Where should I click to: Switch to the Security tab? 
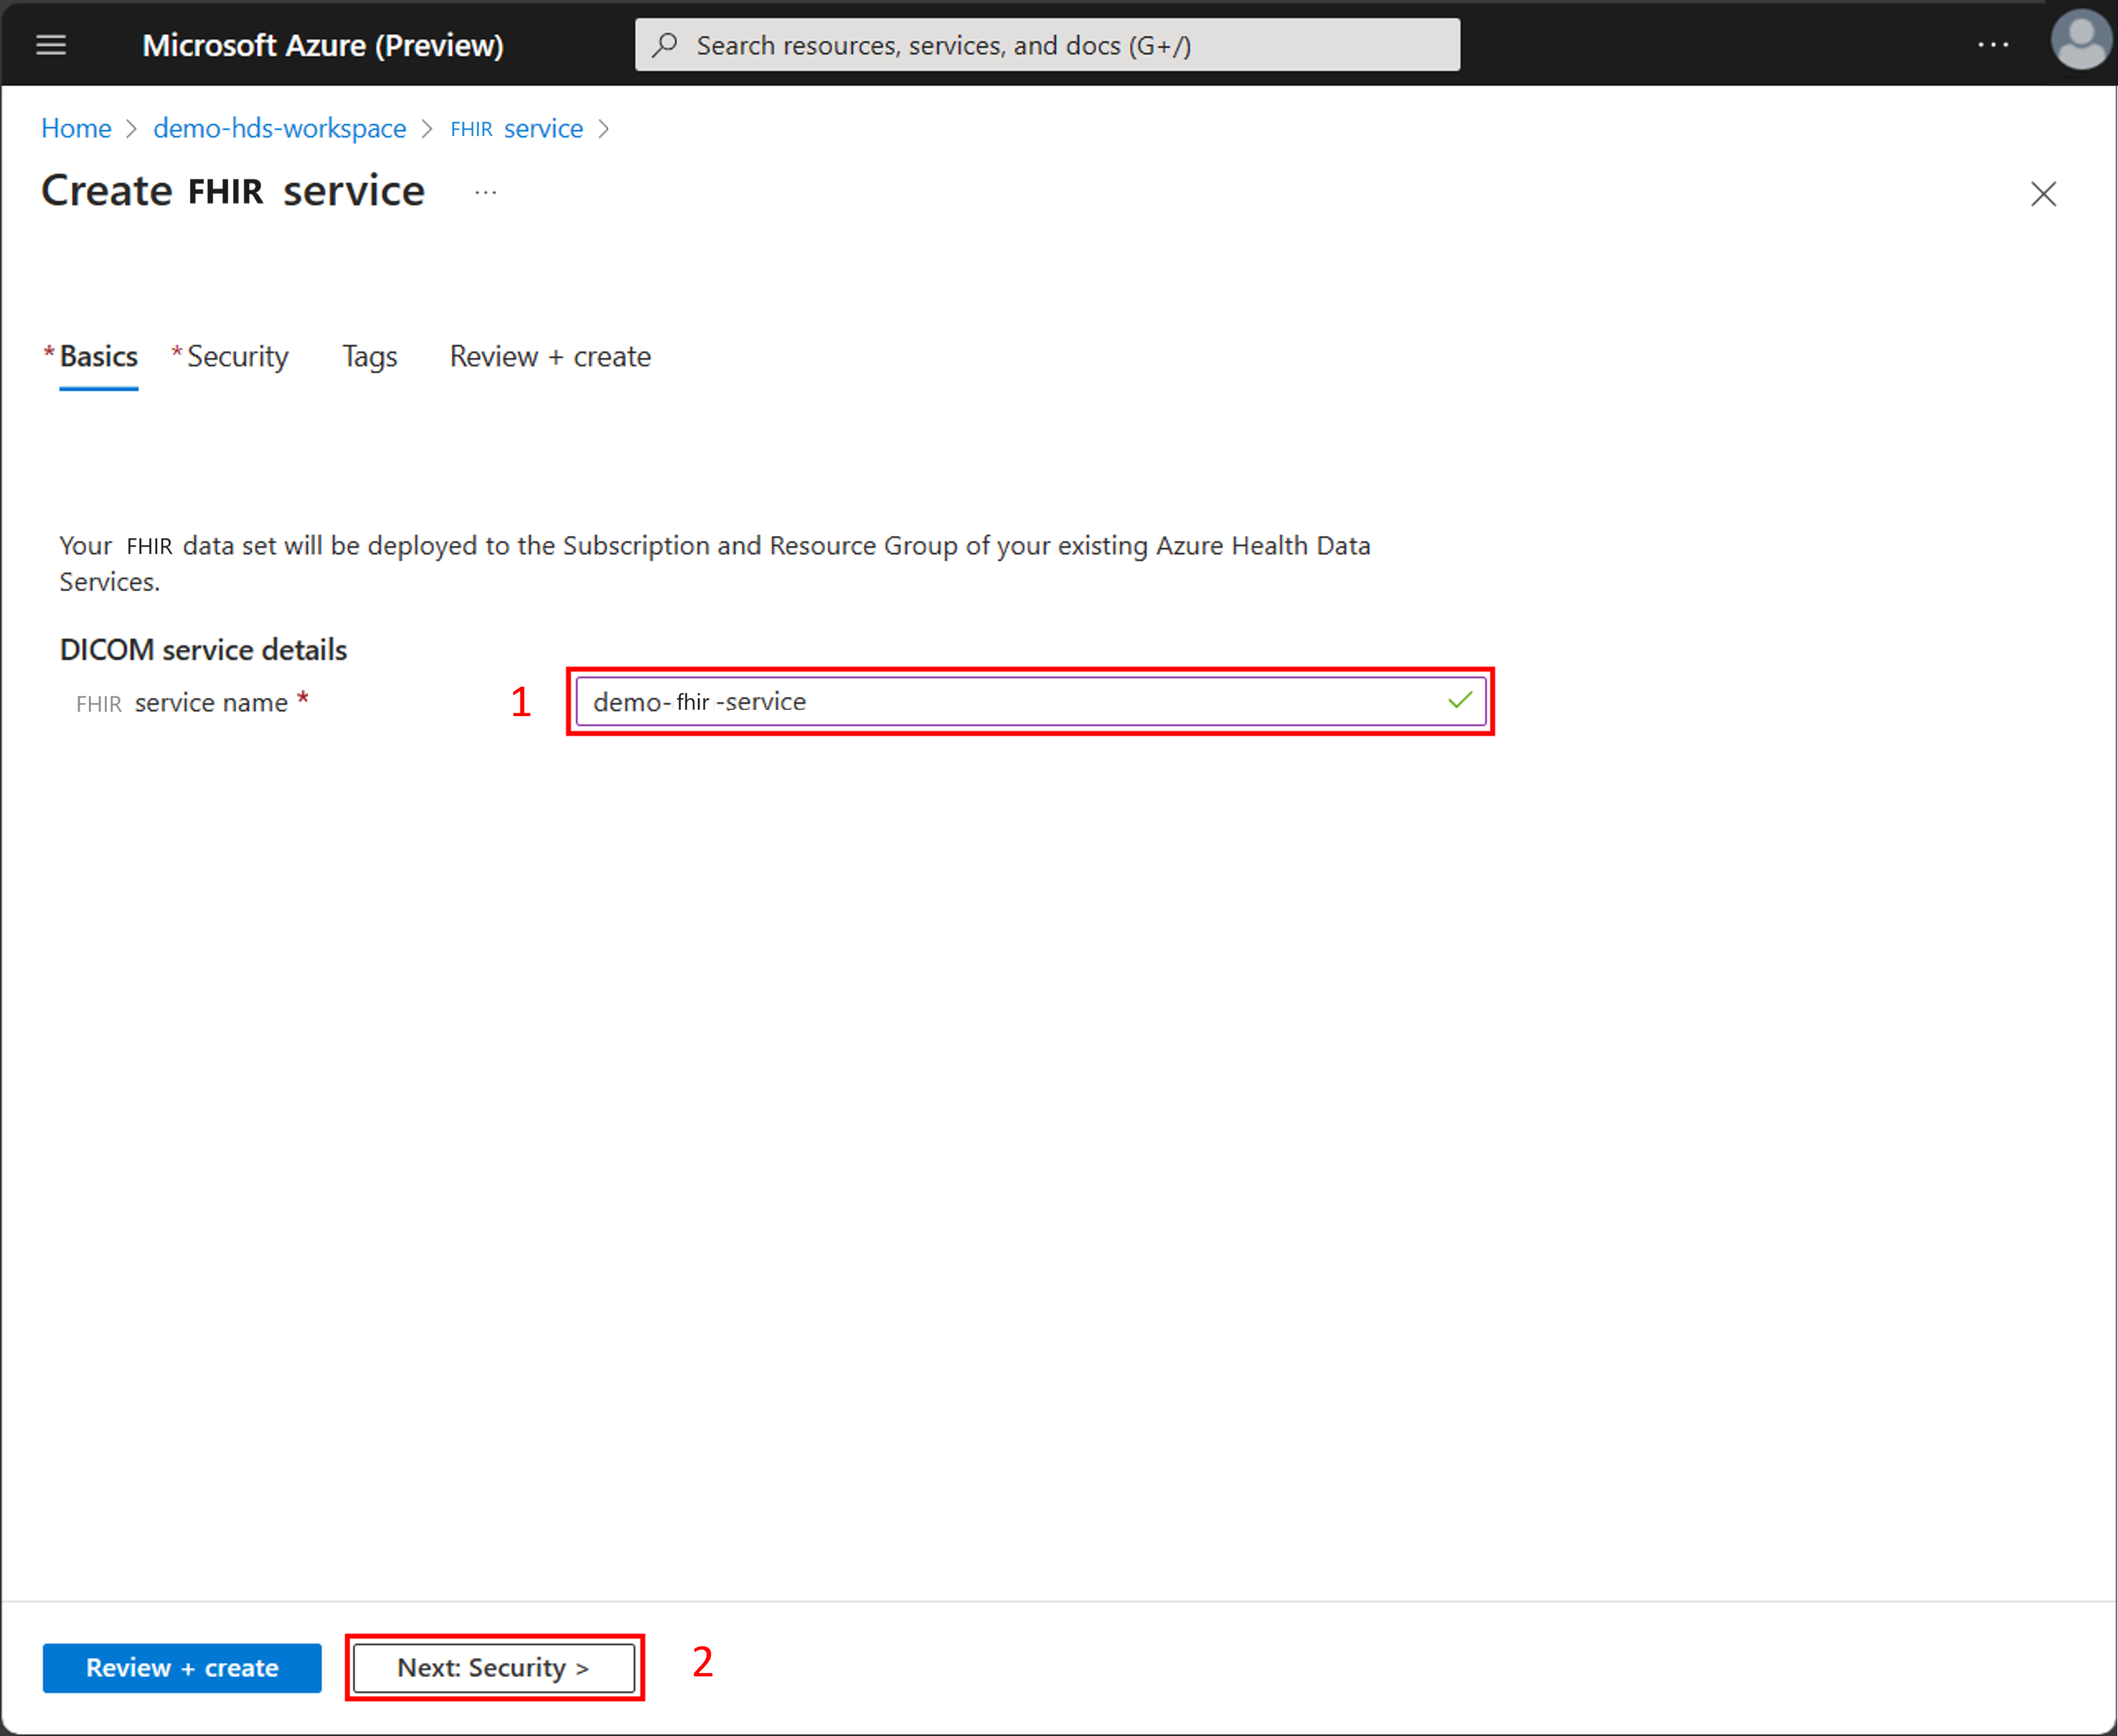tap(237, 356)
